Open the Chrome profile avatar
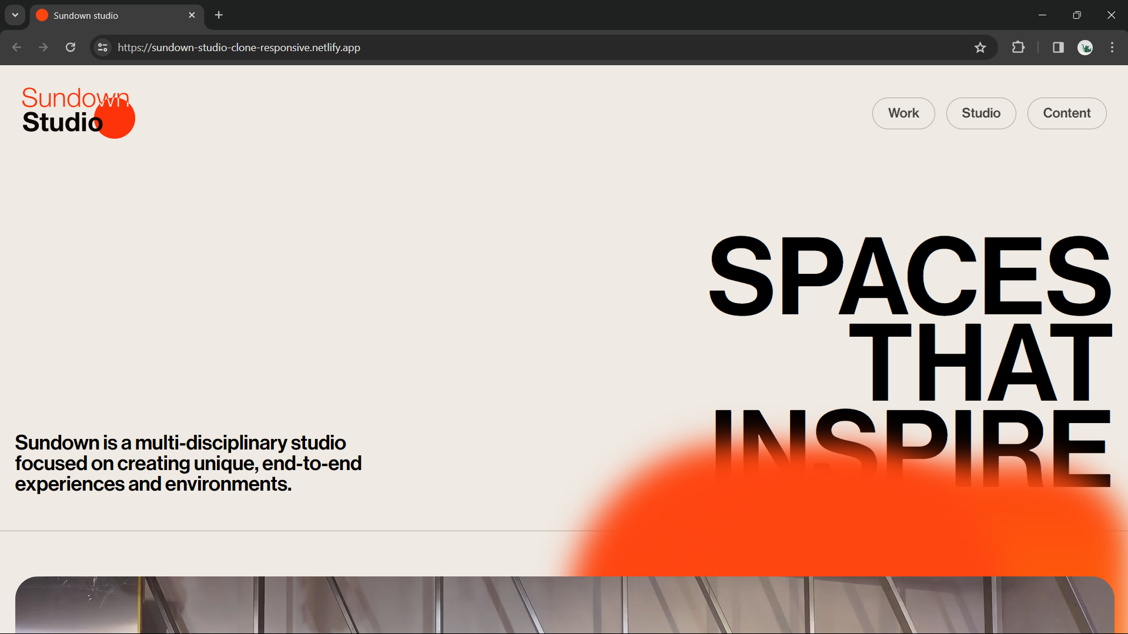This screenshot has height=634, width=1128. pyautogui.click(x=1085, y=48)
